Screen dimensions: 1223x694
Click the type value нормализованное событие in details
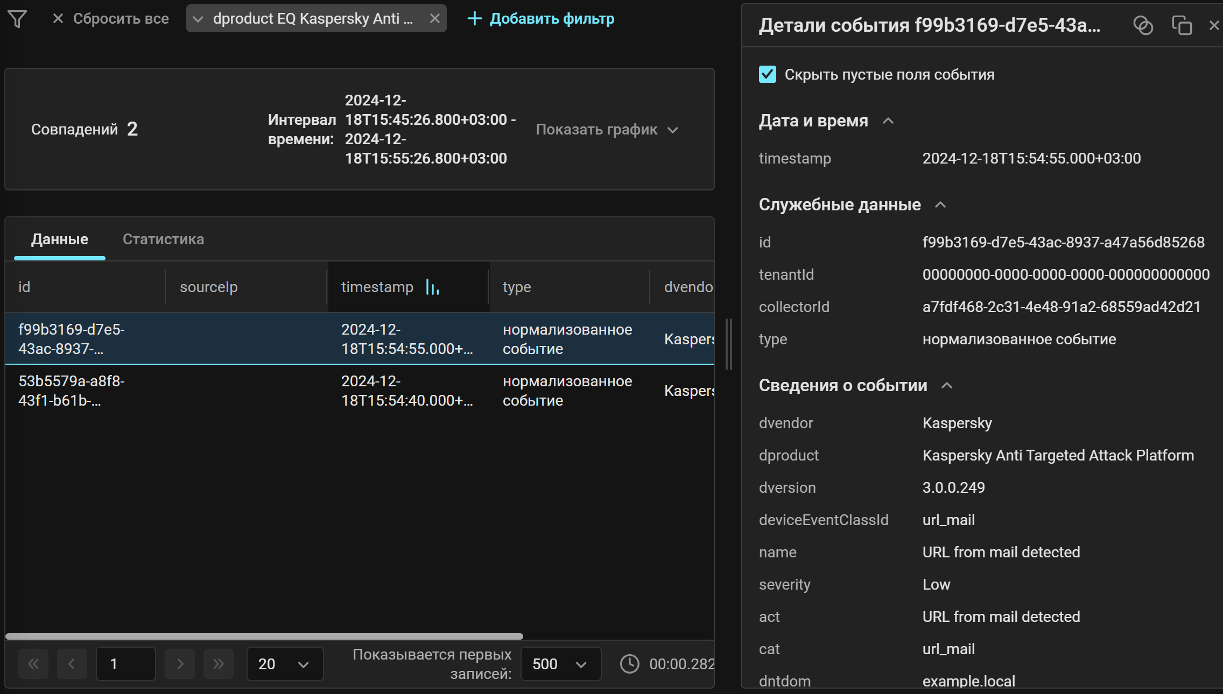(1019, 339)
